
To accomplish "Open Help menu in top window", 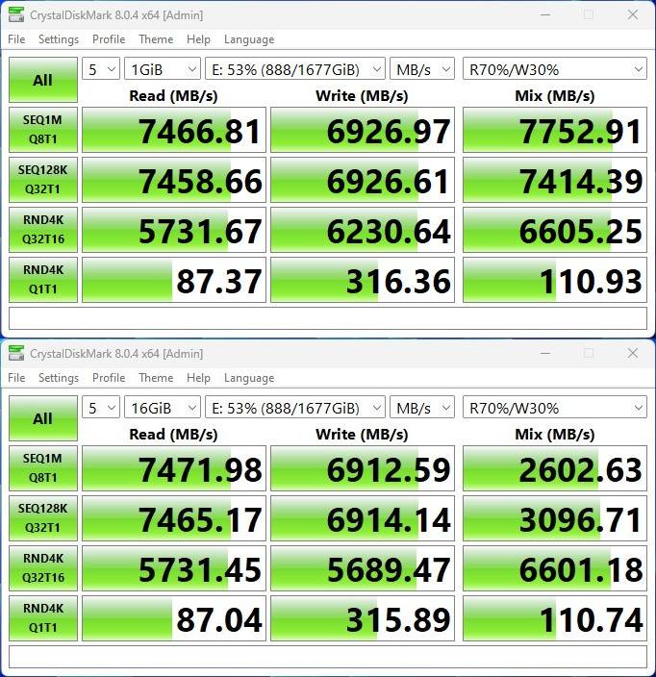I will pos(198,39).
